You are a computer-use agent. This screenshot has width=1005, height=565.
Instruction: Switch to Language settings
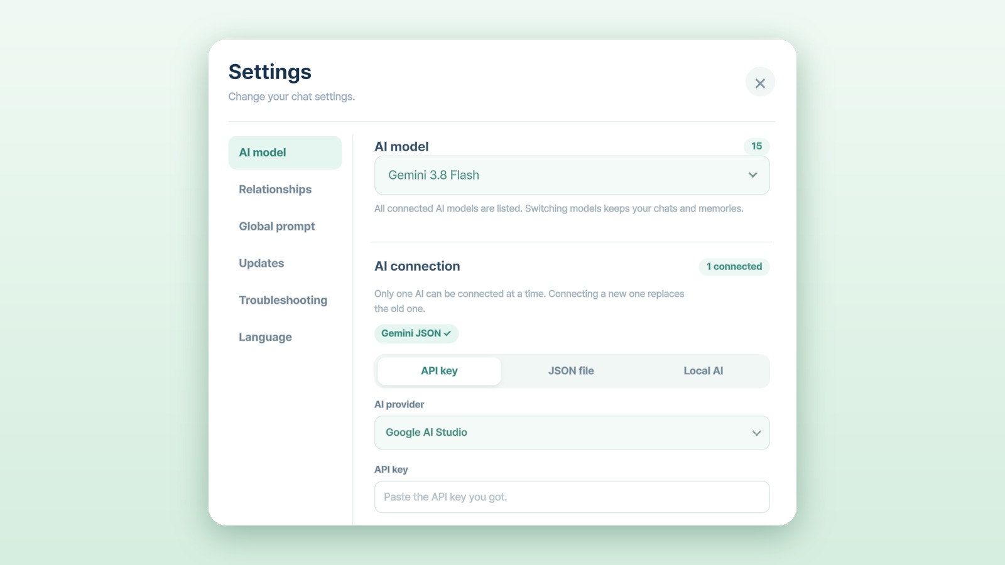(x=285, y=337)
